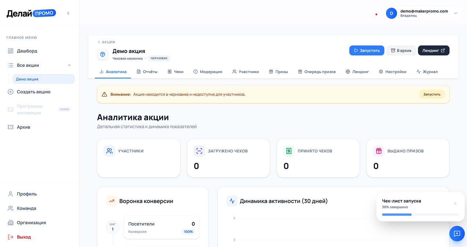Click the Профиль person icon
This screenshot has height=247, width=467.
[x=11, y=194]
